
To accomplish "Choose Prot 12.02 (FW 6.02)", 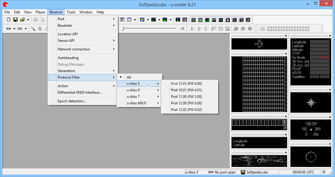I will [190, 109].
